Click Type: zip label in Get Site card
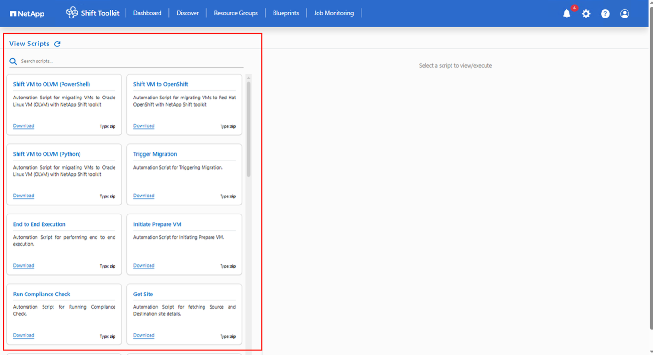This screenshot has height=357, width=655. [229, 338]
